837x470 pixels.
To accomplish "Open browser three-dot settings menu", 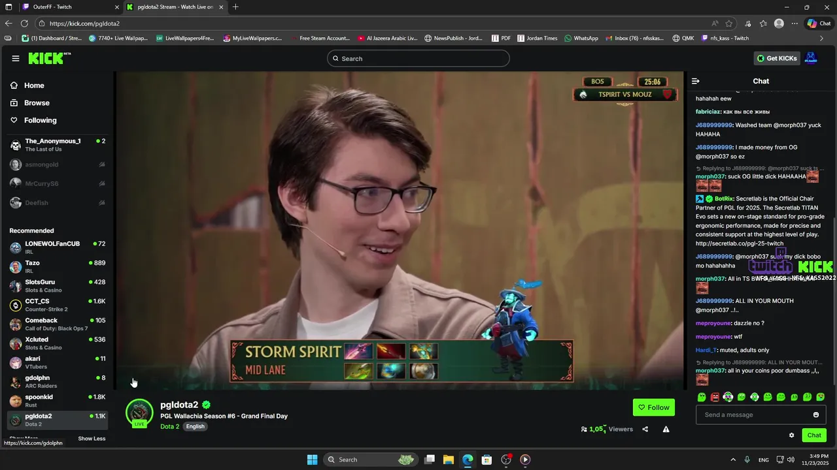I will (794, 23).
